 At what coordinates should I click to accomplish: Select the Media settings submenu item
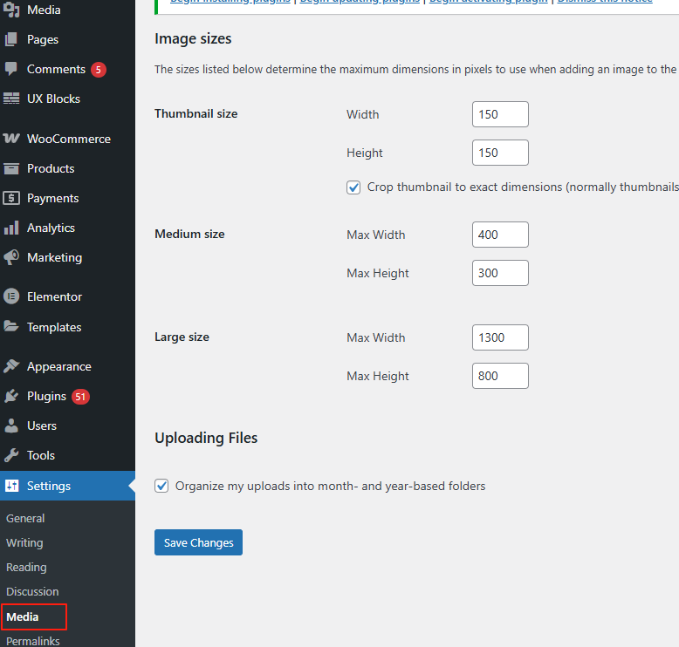pos(23,616)
